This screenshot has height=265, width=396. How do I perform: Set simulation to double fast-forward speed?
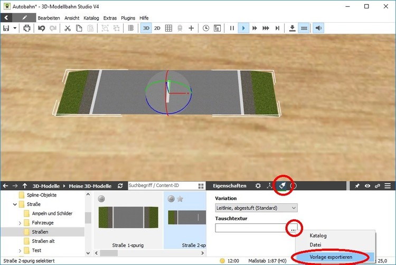point(254,28)
